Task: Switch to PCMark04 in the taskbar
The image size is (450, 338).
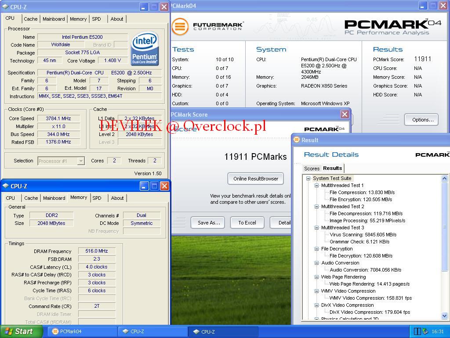Action: (83, 331)
